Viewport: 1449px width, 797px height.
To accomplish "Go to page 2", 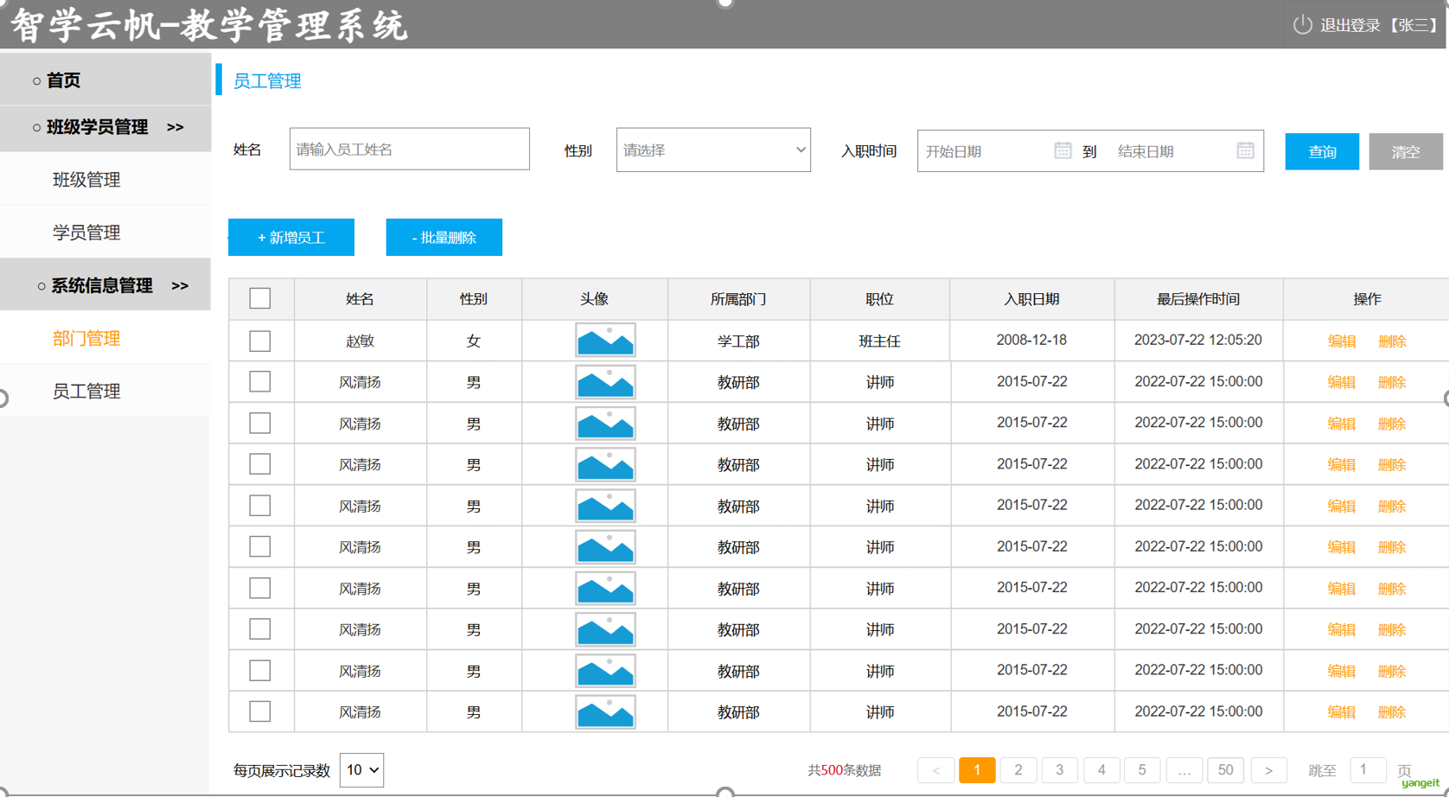I will point(1018,769).
